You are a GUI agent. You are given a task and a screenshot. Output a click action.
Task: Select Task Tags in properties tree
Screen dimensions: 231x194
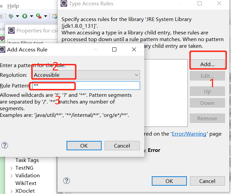[27, 160]
